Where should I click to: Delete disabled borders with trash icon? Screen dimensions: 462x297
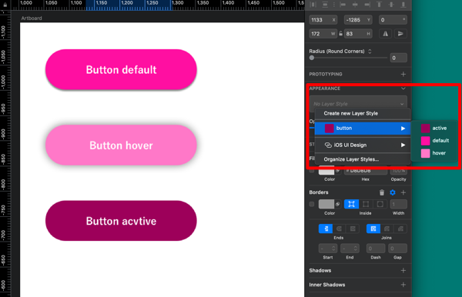382,192
